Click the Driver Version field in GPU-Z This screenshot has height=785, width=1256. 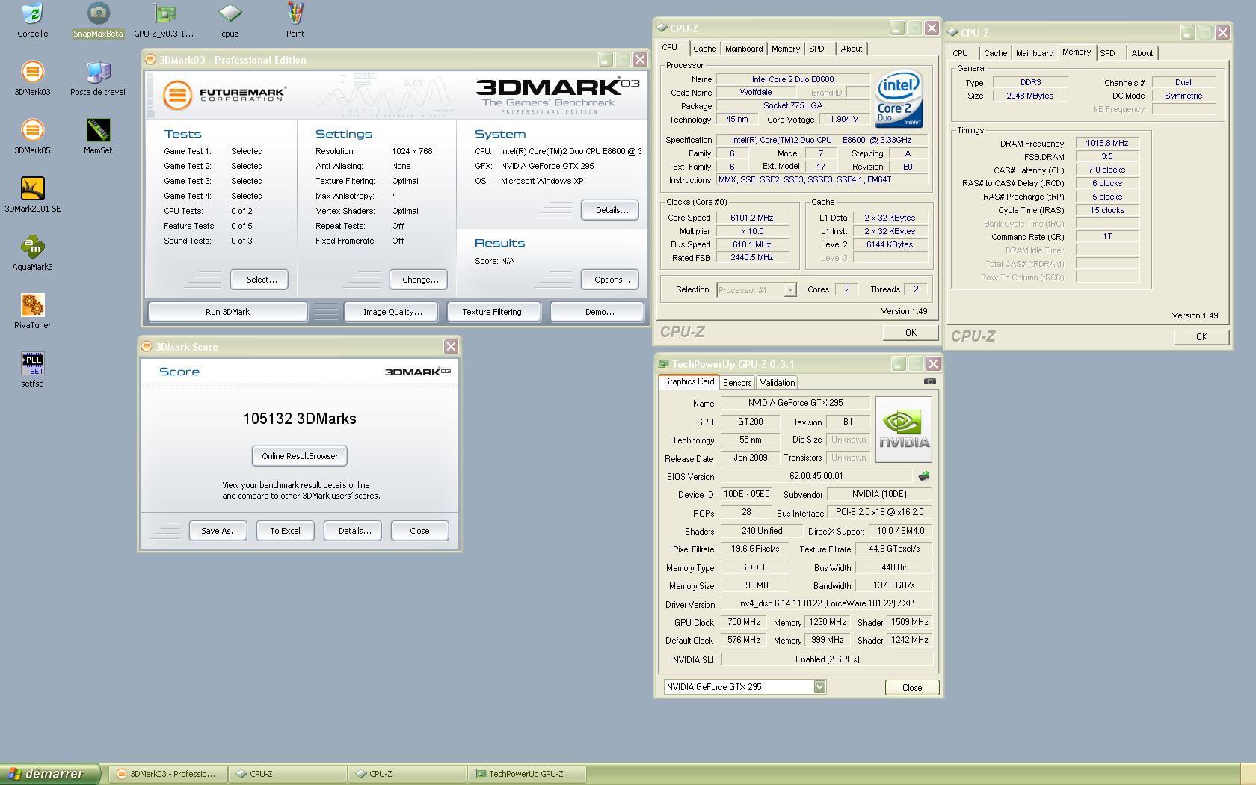pos(827,603)
